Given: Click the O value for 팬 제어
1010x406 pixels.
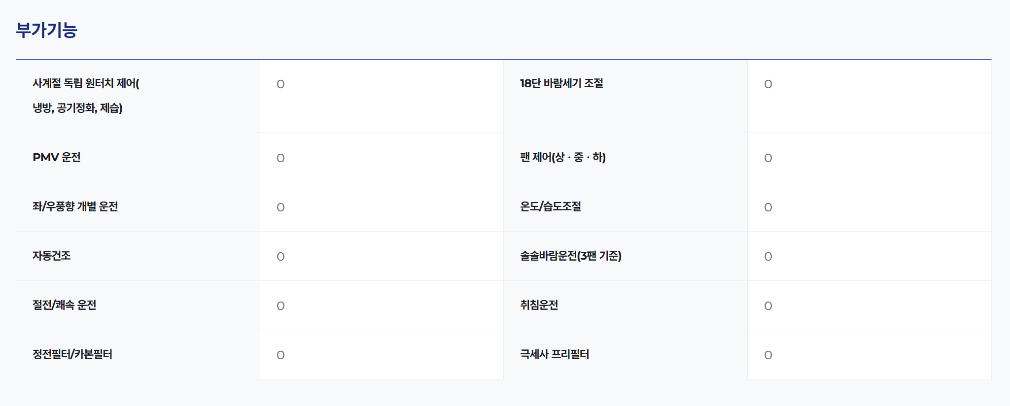Looking at the screenshot, I should coord(768,158).
